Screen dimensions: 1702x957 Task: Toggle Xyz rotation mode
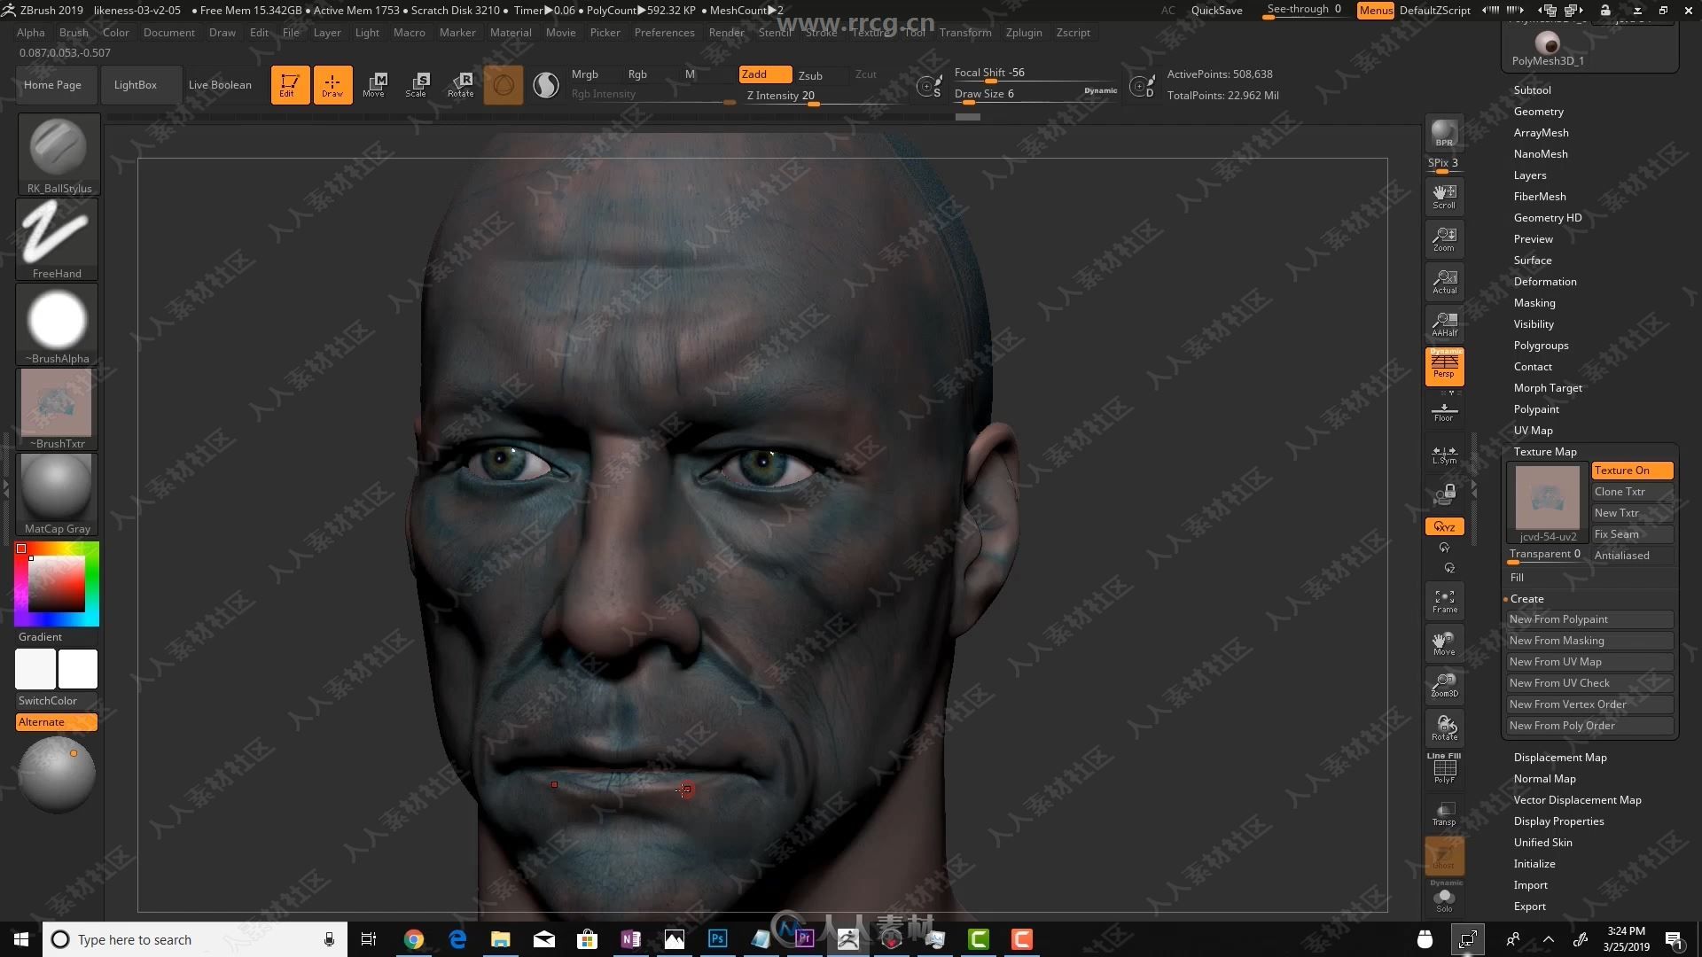pos(1444,526)
